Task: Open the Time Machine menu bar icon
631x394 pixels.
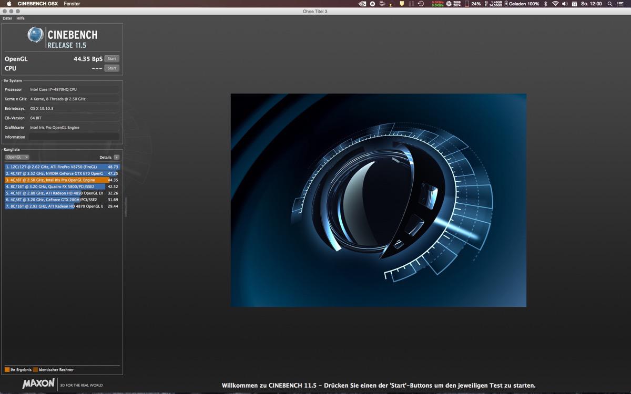Action: tap(421, 4)
